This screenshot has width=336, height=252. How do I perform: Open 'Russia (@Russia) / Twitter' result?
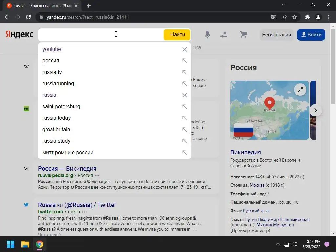click(x=77, y=205)
